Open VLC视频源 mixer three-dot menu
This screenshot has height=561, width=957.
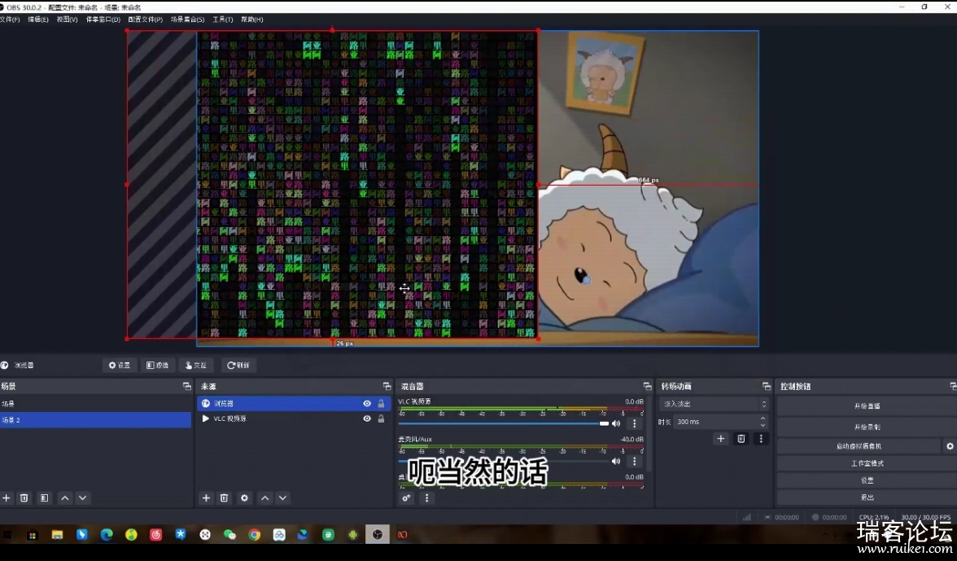[635, 423]
